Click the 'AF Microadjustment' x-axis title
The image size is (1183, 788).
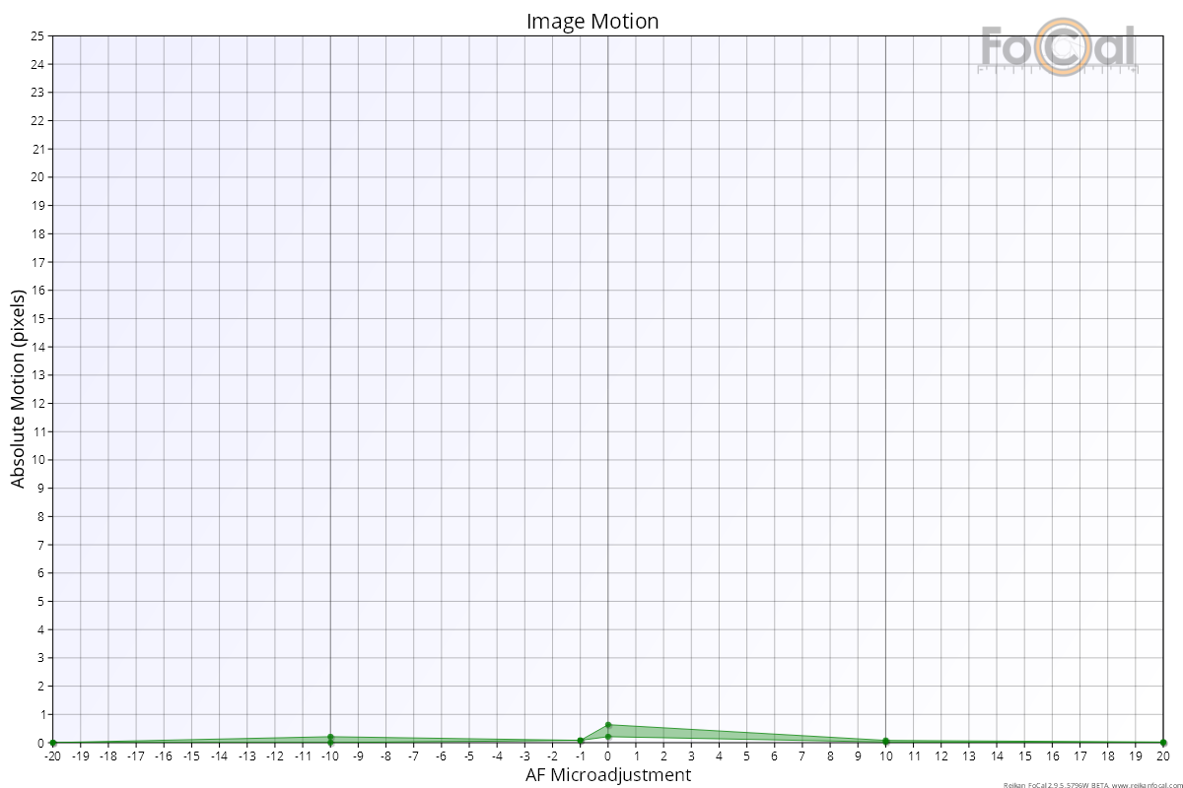tap(608, 775)
